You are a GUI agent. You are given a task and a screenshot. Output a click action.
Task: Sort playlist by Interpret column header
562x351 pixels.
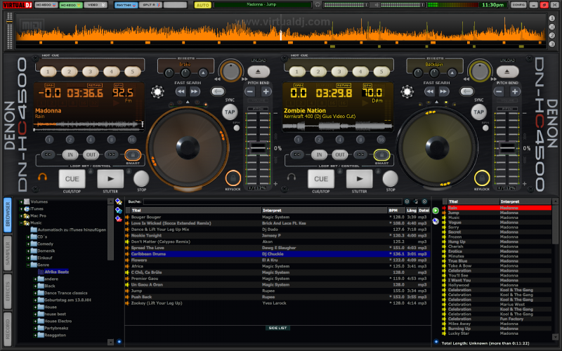pos(525,201)
